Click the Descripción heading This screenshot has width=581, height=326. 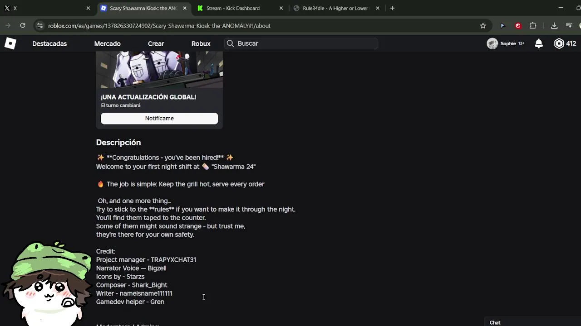pos(118,142)
